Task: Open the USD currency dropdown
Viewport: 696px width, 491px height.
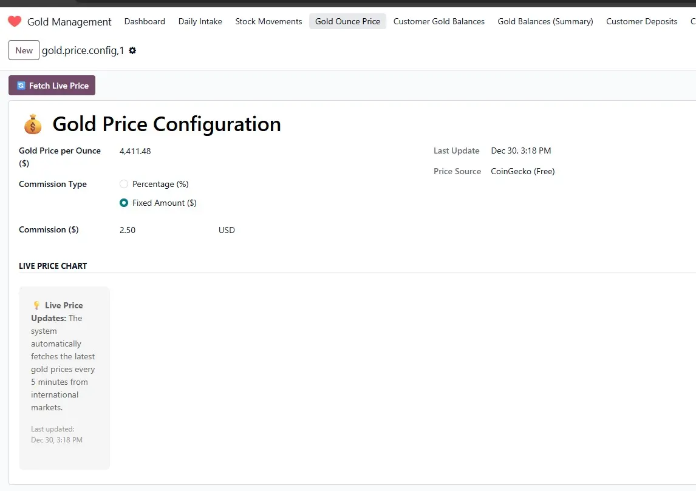Action: click(227, 230)
